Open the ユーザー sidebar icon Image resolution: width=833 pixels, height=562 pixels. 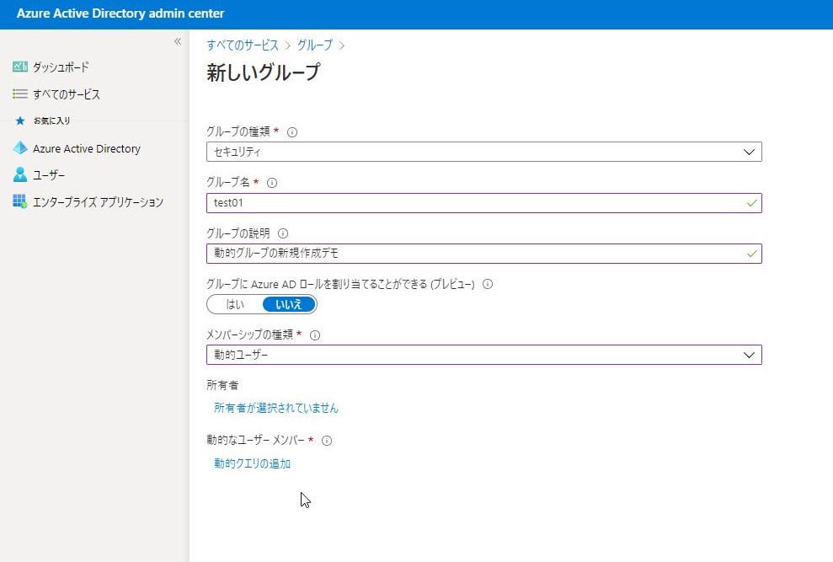(x=19, y=175)
